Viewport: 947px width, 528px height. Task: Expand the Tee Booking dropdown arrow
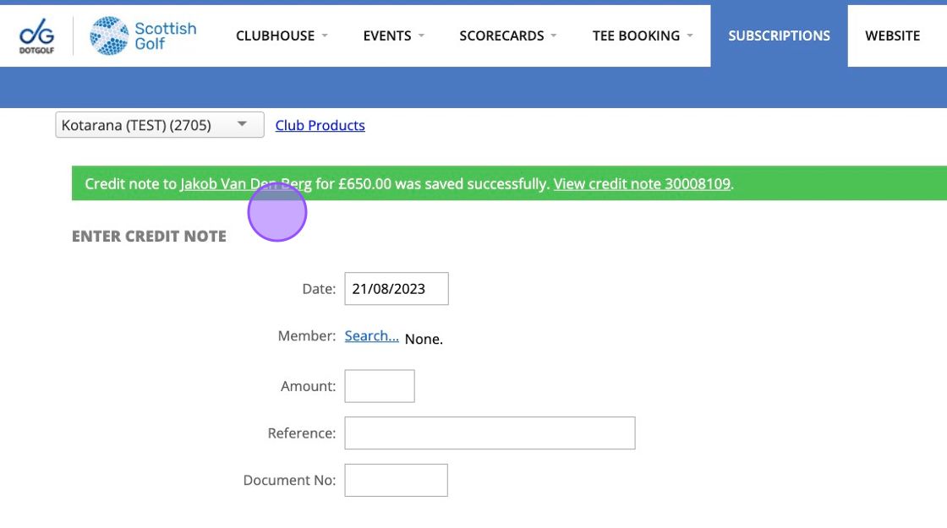tap(690, 35)
